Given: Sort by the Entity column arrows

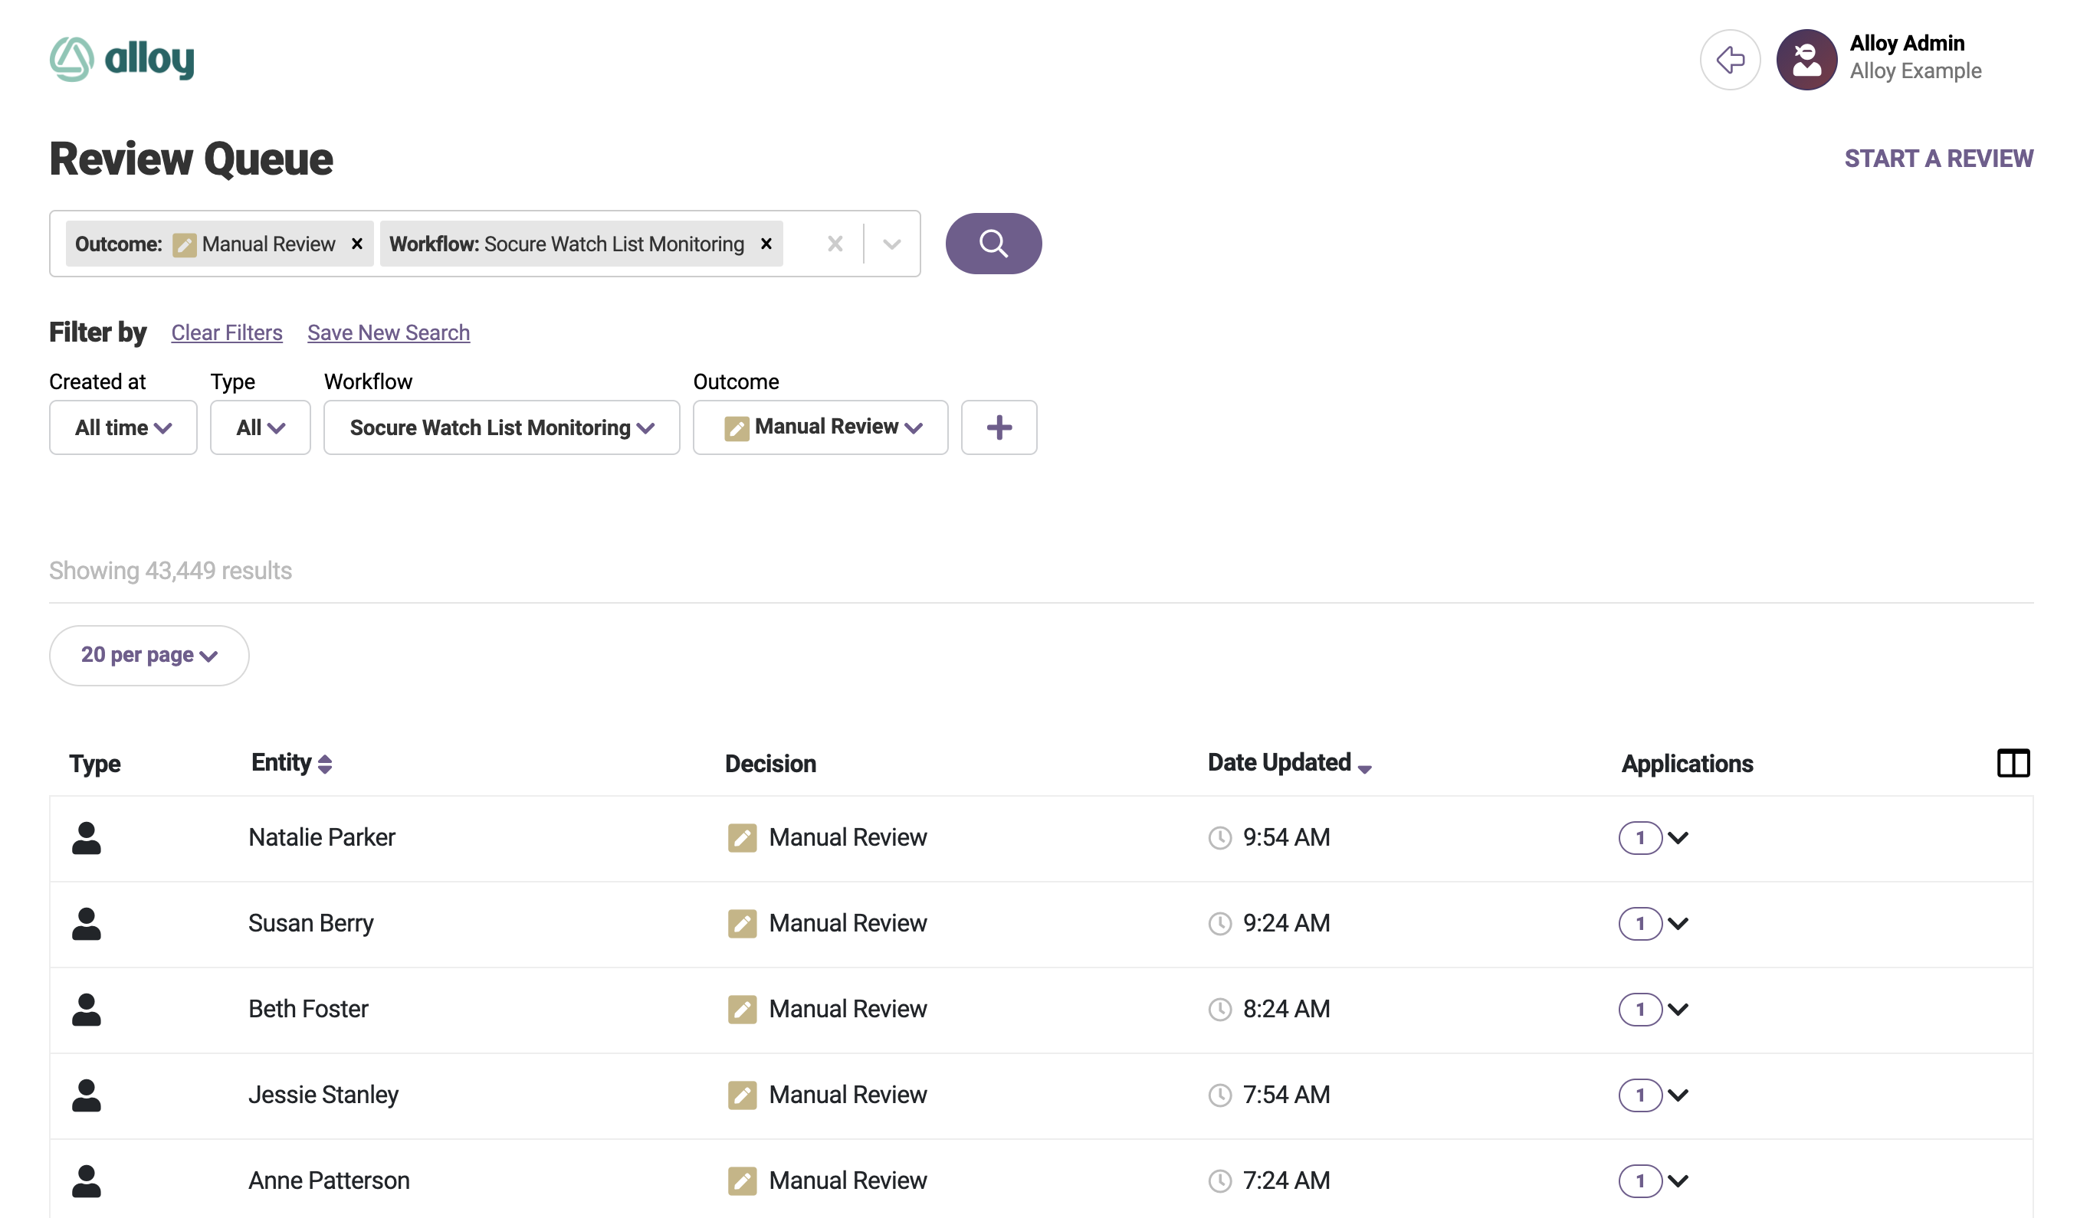Looking at the screenshot, I should (x=325, y=764).
